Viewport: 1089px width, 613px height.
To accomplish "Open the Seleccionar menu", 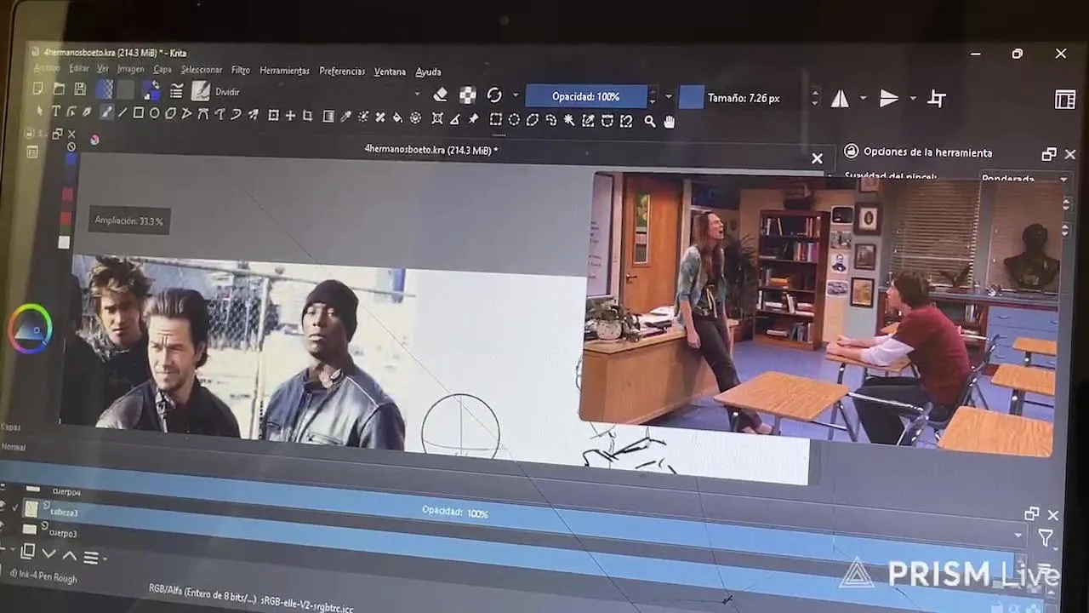I will pos(202,70).
